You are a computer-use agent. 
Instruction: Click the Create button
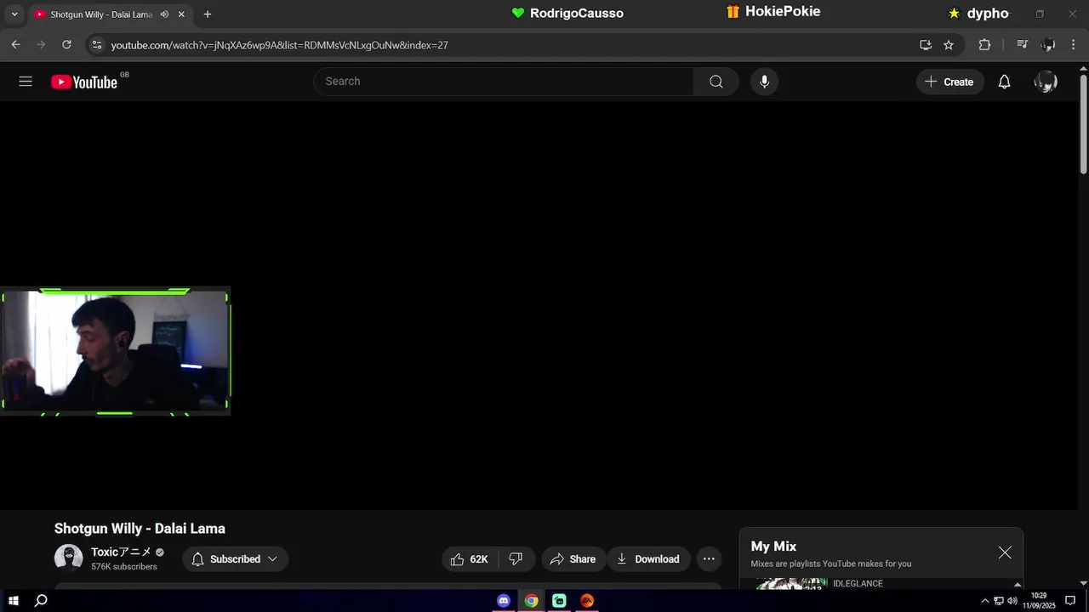[949, 82]
